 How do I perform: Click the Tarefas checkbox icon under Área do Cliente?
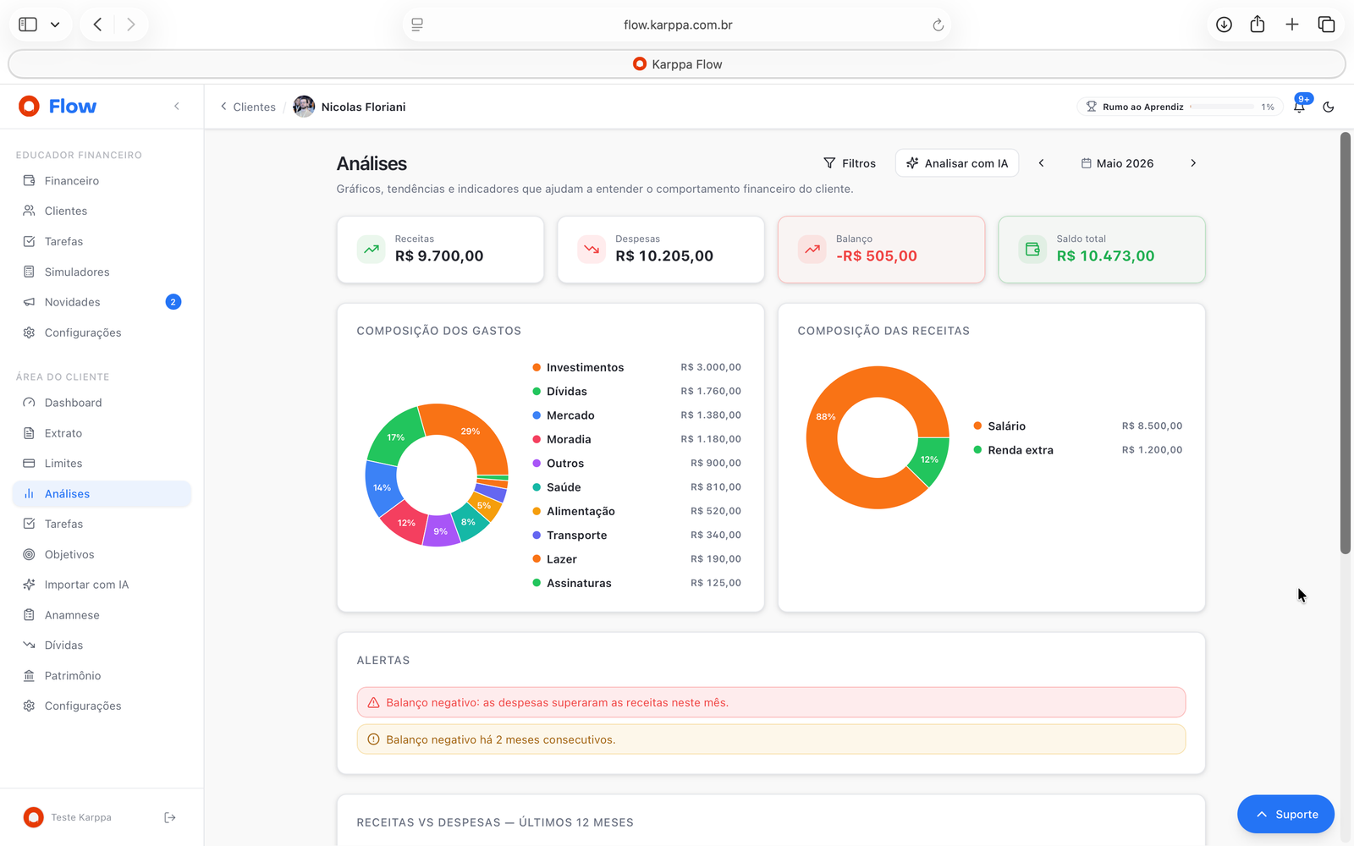pos(29,524)
